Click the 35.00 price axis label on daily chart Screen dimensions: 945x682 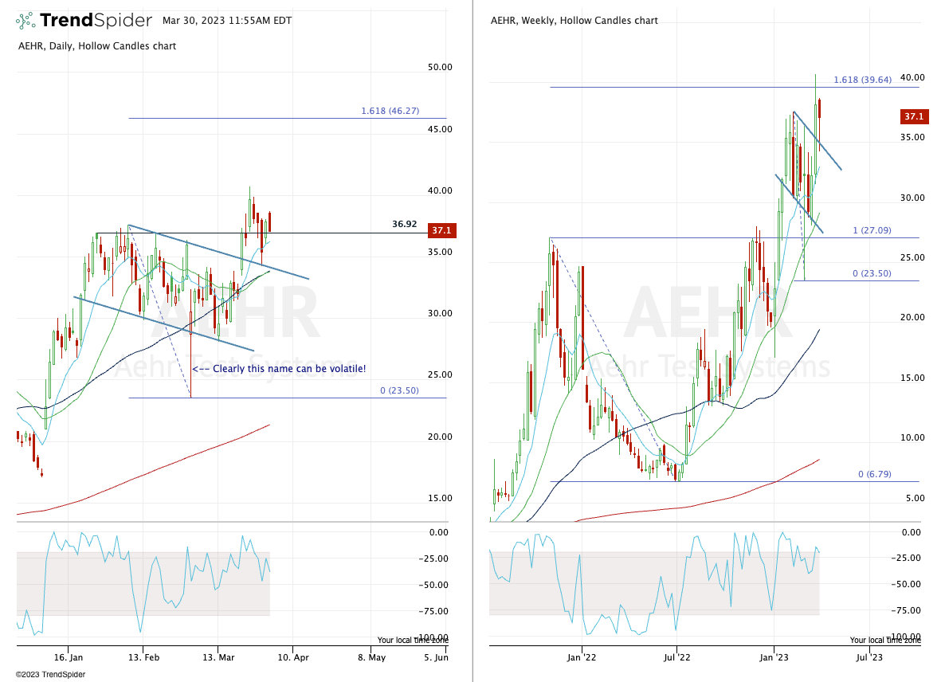click(440, 252)
